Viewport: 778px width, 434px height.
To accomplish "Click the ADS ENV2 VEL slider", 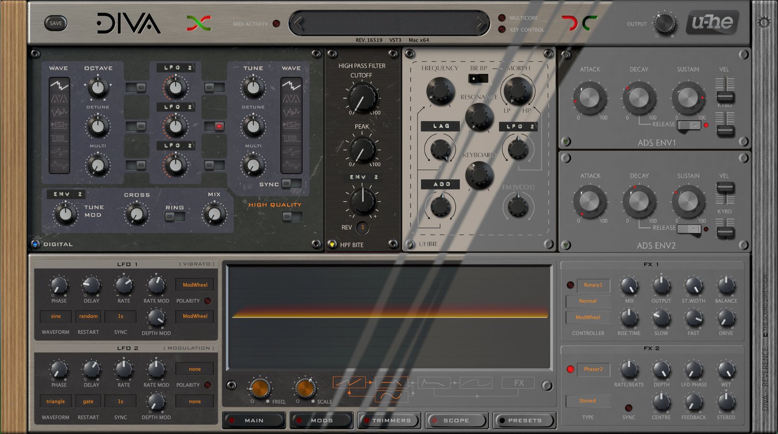I will [725, 194].
